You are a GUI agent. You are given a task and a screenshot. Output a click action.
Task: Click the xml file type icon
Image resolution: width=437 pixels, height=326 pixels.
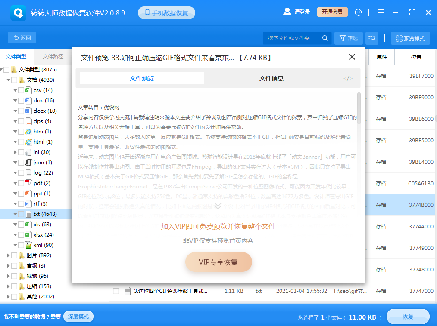tap(28, 245)
